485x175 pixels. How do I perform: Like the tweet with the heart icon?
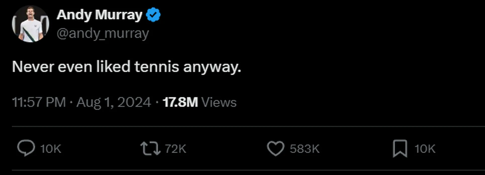tap(275, 148)
